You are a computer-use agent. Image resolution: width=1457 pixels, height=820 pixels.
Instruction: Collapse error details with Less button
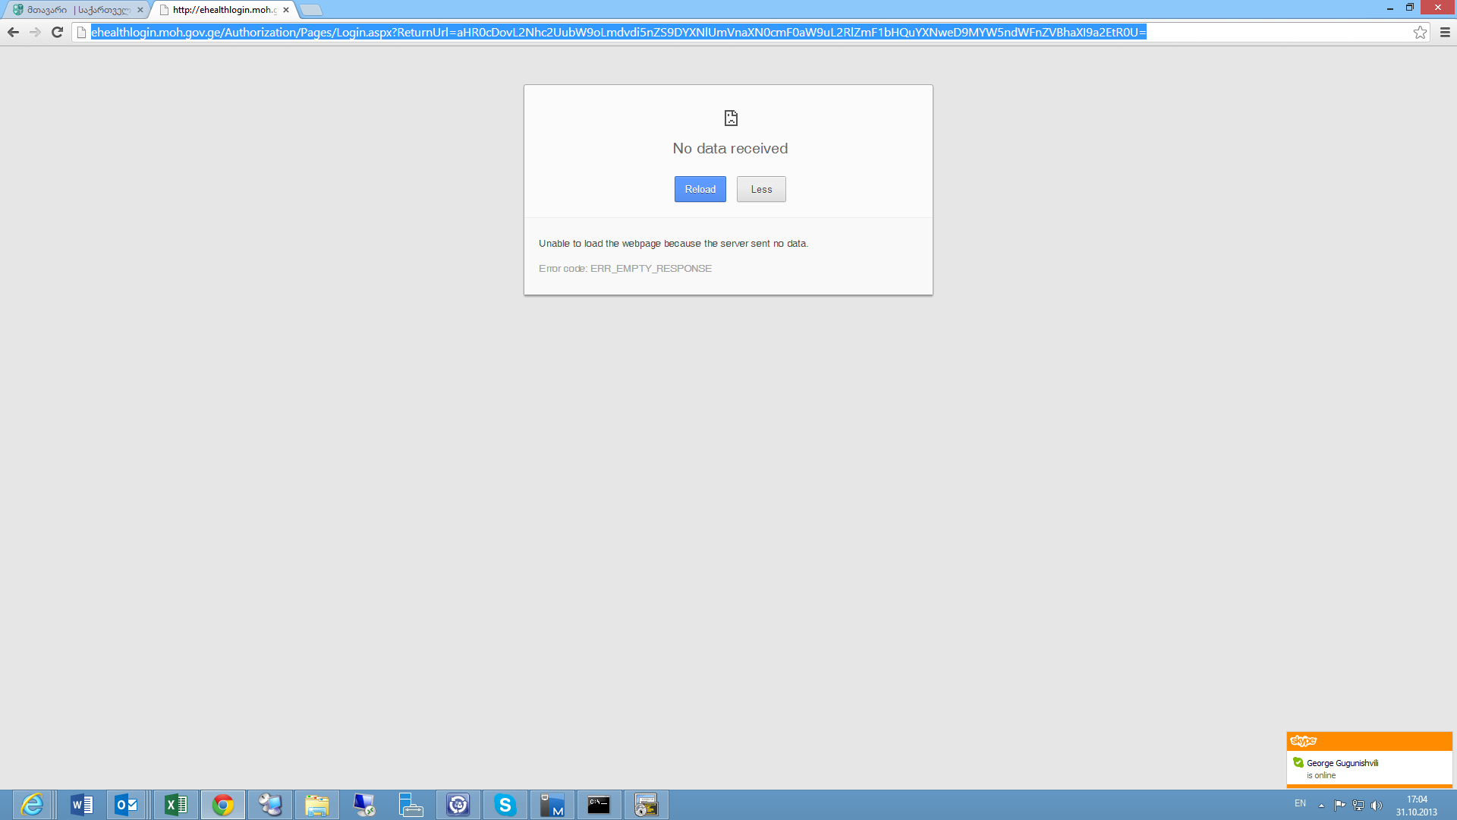point(760,189)
